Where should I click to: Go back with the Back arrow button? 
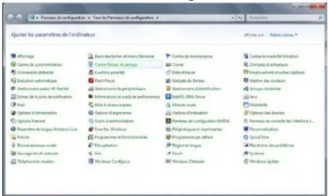(x=11, y=18)
